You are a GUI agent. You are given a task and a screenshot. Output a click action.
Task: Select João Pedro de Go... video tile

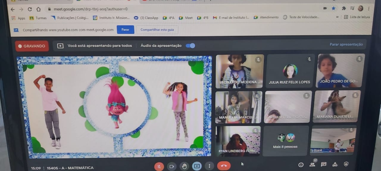click(x=341, y=71)
